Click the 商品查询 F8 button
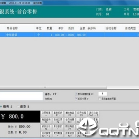This screenshot has width=139, height=139. (46, 121)
